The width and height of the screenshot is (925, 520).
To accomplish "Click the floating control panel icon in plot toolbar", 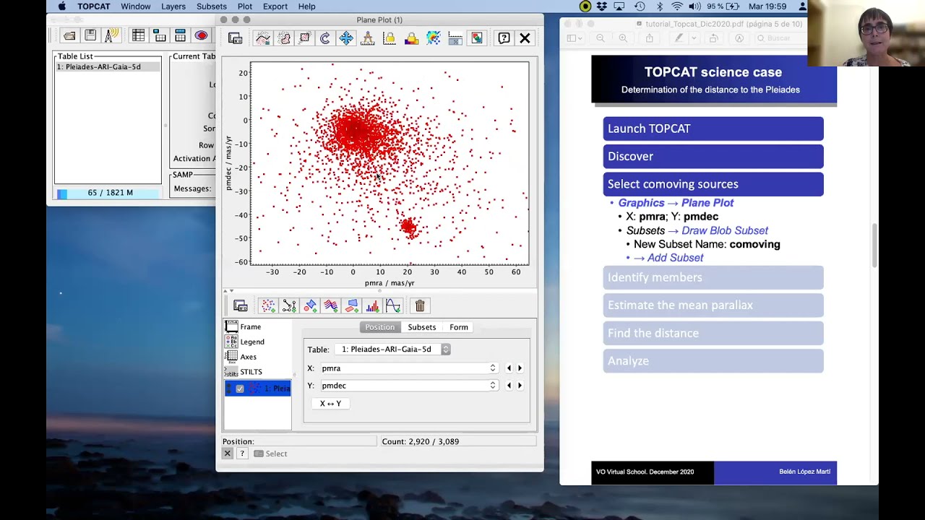I will 235,38.
